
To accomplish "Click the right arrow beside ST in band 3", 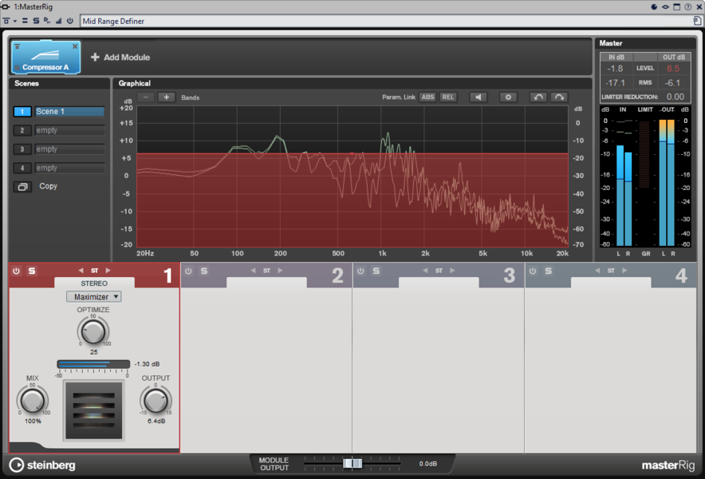I will 452,271.
